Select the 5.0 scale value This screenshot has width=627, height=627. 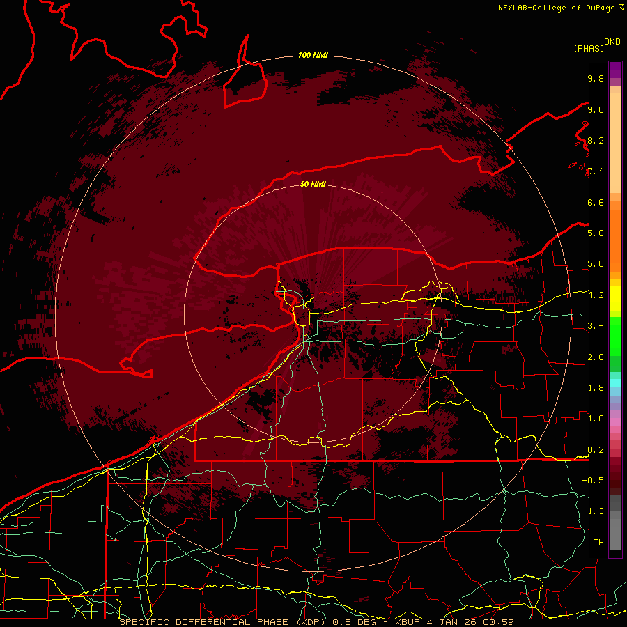pos(596,264)
